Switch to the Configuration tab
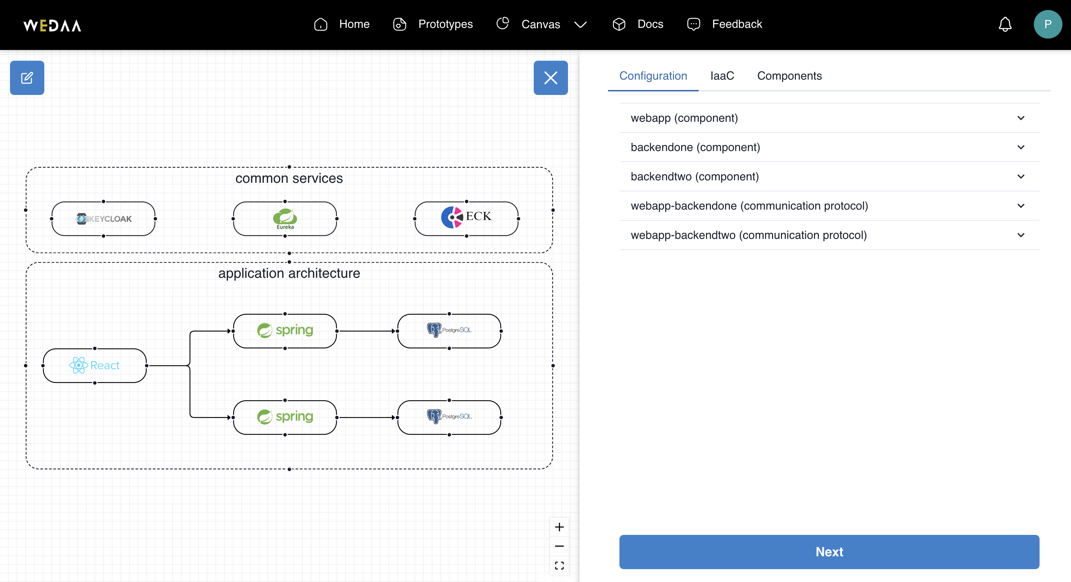 pyautogui.click(x=653, y=76)
